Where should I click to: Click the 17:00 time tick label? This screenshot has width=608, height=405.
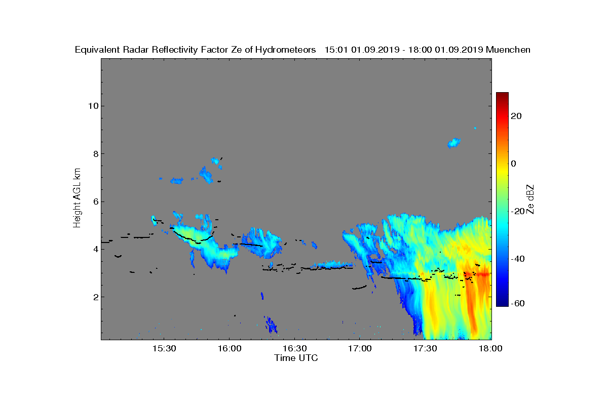pyautogui.click(x=360, y=348)
